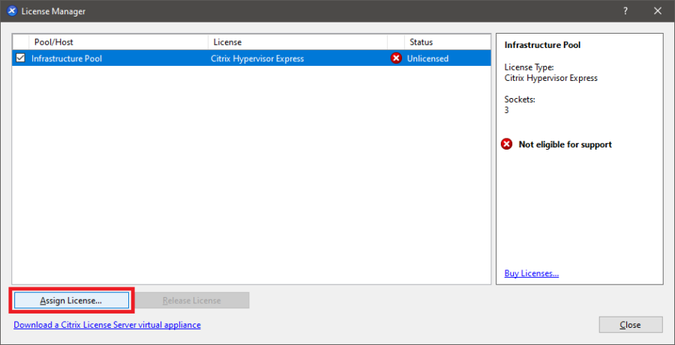Click Citrix Hypervisor Express in the row
Image resolution: width=675 pixels, height=345 pixels.
[x=257, y=58]
